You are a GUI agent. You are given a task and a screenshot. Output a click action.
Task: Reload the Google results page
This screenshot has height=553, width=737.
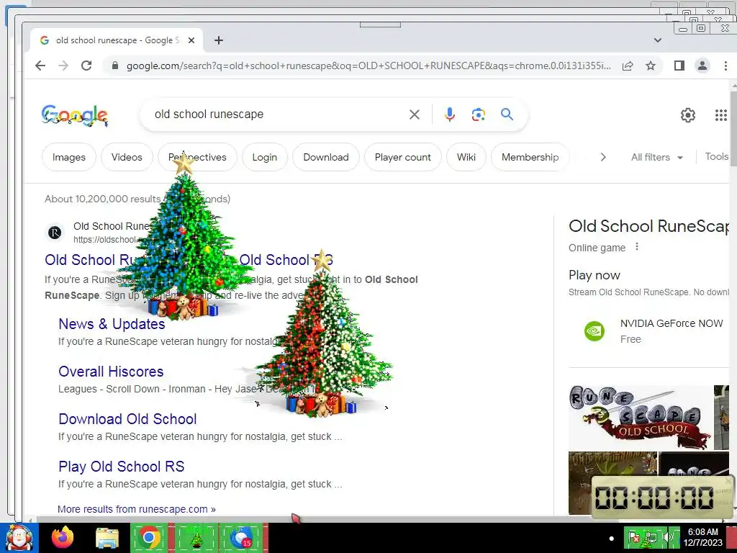[86, 66]
